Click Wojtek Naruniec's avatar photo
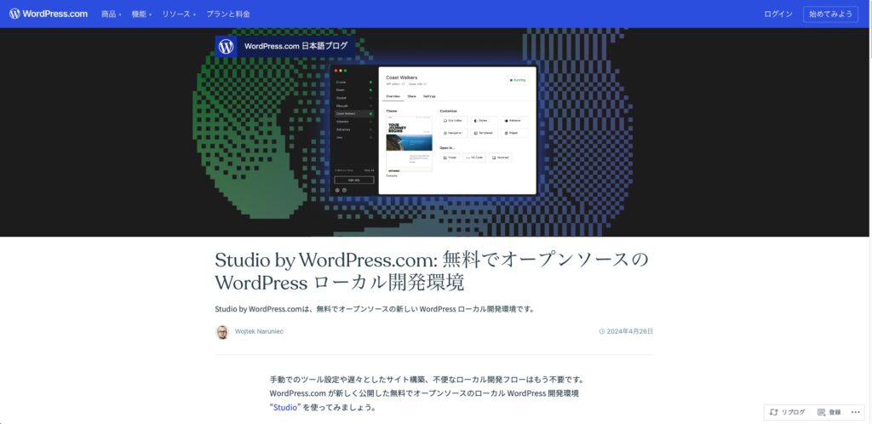The height and width of the screenshot is (424, 872). [222, 332]
